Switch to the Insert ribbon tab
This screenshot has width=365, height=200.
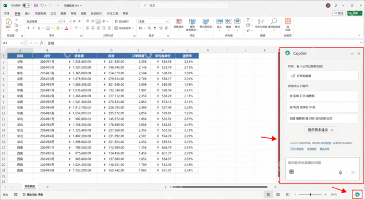coord(28,14)
